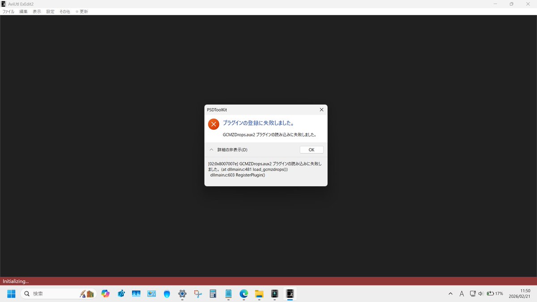The height and width of the screenshot is (302, 537).
Task: Open the blue cubes app on taskbar
Action: (x=121, y=293)
